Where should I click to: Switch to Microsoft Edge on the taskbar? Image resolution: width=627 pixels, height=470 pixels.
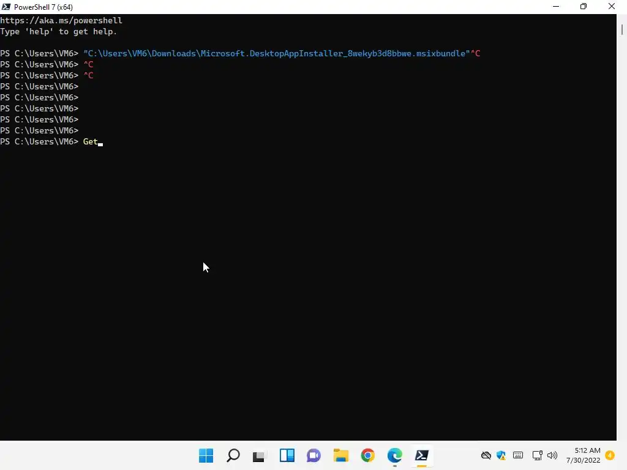pos(395,455)
